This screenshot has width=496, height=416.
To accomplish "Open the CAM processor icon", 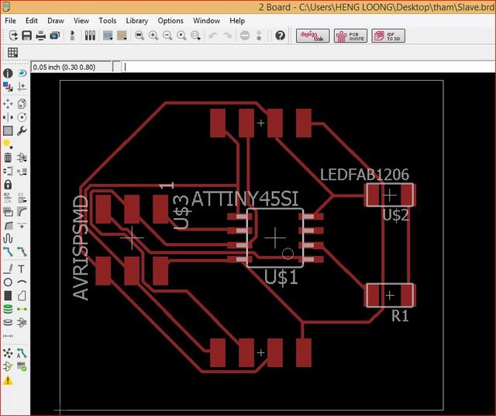I will point(55,36).
